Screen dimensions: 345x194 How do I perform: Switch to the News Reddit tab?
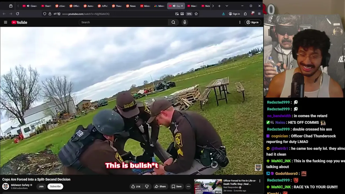click(131, 6)
